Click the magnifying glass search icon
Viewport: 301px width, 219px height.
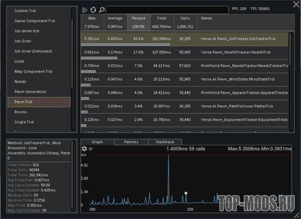coord(102,10)
